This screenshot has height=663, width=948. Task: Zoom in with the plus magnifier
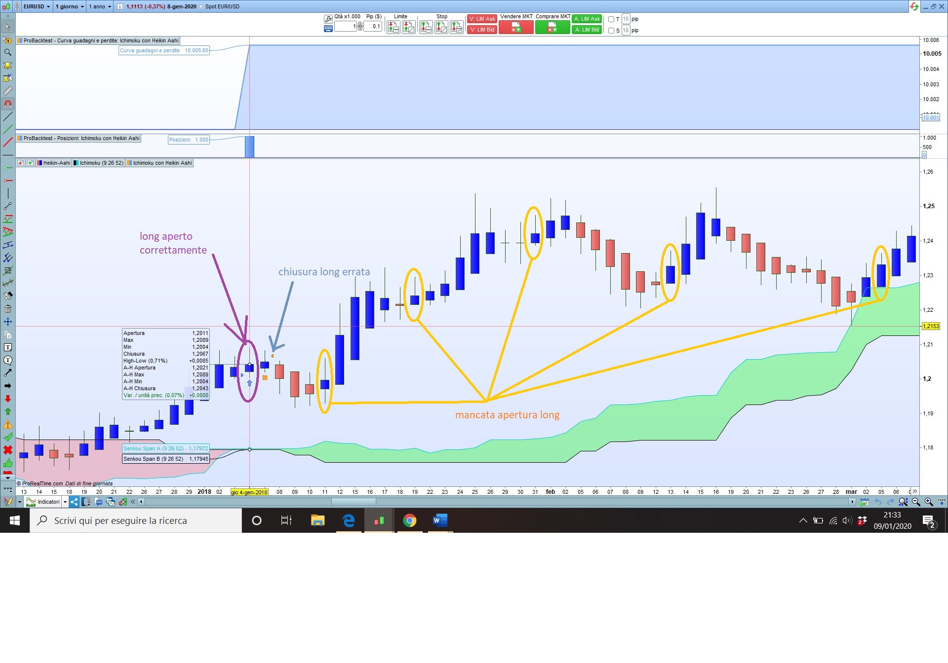pyautogui.click(x=929, y=502)
